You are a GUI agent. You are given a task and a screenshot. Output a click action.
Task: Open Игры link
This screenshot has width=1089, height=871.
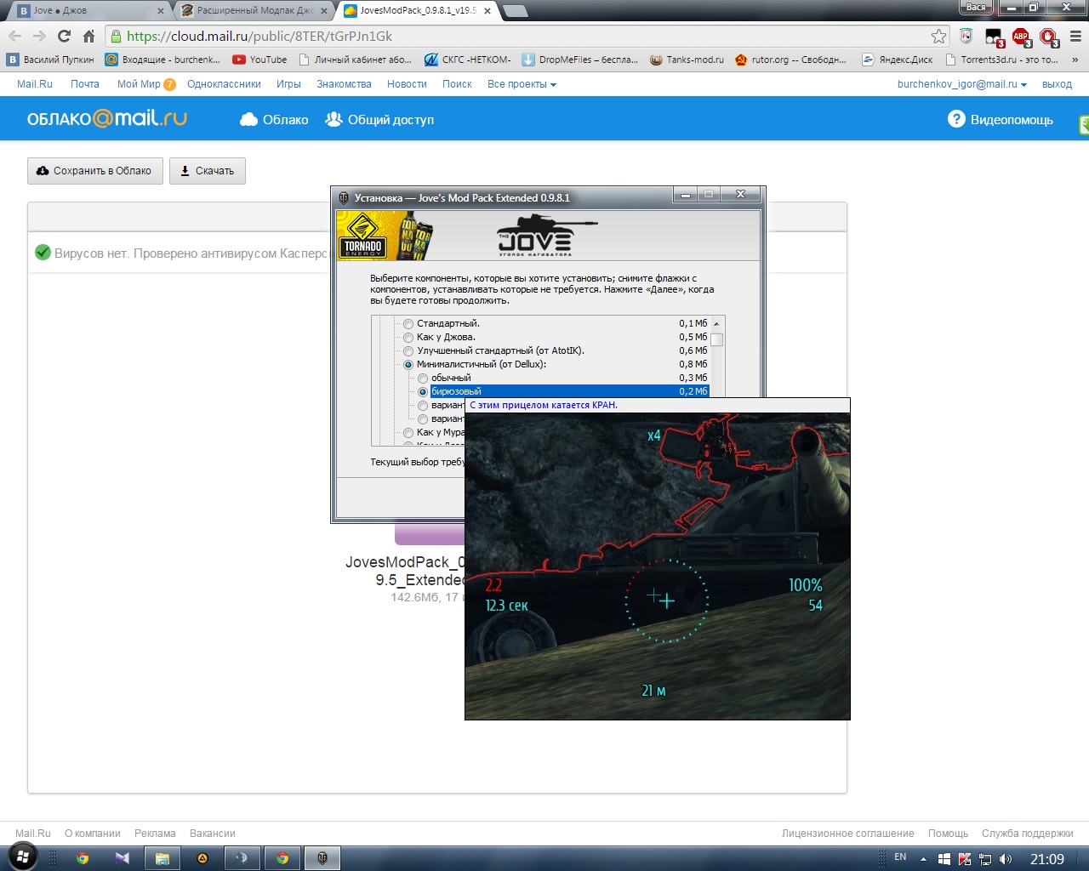point(288,84)
